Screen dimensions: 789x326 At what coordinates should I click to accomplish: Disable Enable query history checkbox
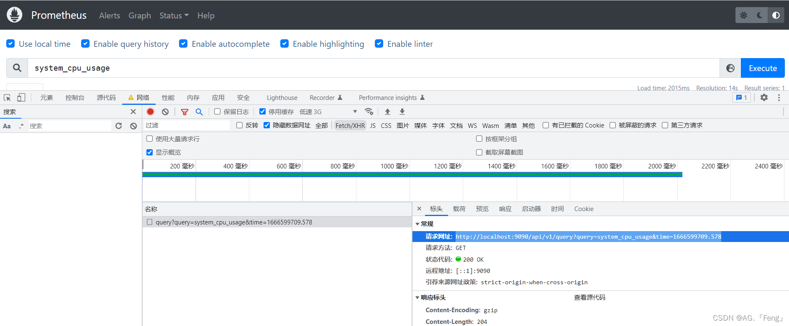pyautogui.click(x=85, y=43)
